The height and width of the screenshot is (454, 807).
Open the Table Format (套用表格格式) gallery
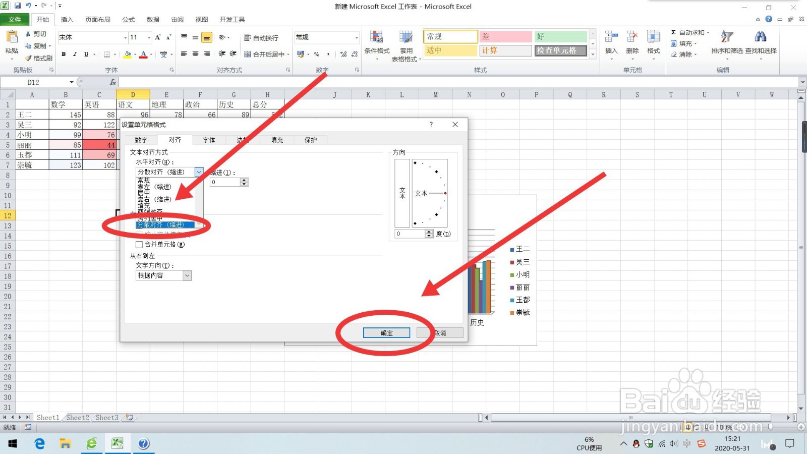coord(406,45)
